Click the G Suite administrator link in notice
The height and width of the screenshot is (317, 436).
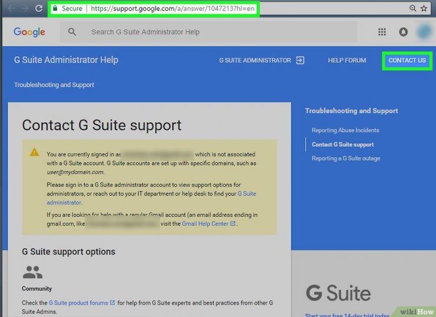click(151, 198)
